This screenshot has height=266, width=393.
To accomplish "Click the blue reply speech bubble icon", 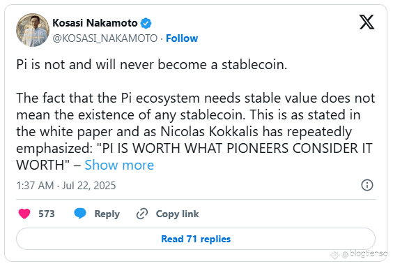I will click(x=80, y=214).
